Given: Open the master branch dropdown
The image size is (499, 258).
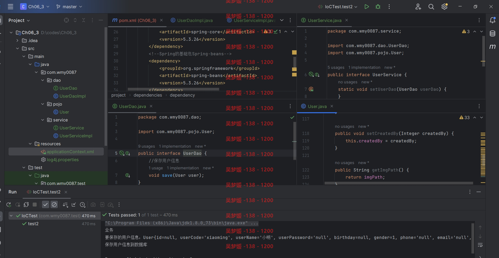Looking at the screenshot, I should point(69,7).
